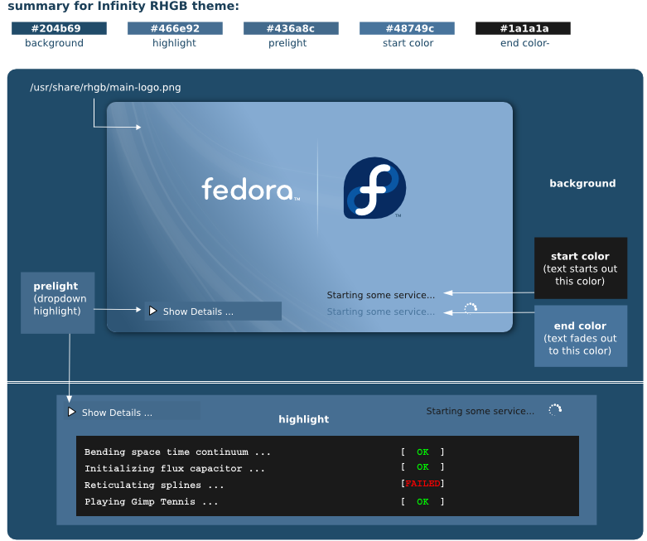This screenshot has width=647, height=541.
Task: Click the 'background' caption under #204b69
Action: coord(54,43)
